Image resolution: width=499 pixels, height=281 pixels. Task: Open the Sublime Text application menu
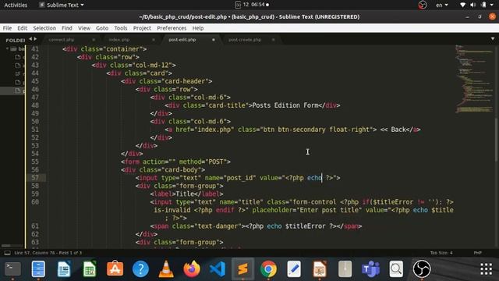click(62, 5)
